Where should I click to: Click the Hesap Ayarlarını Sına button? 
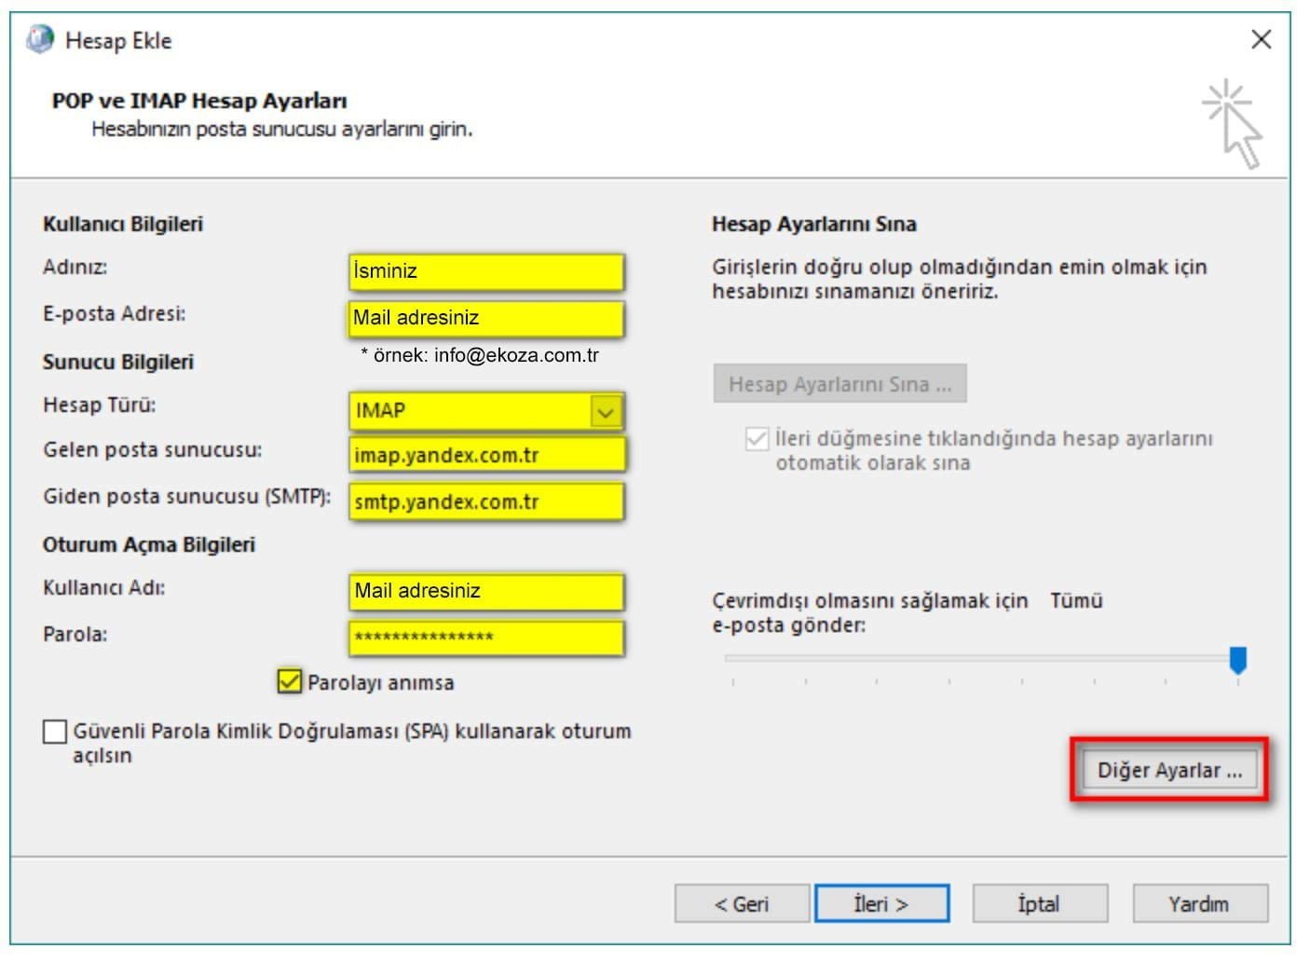point(839,384)
